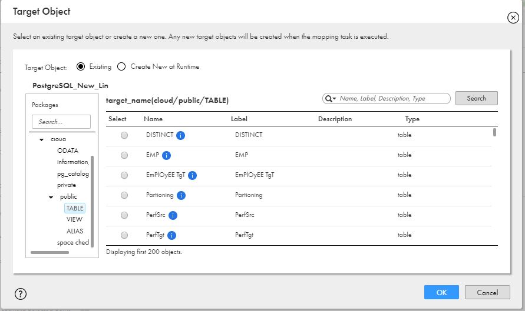Select information schema tree item
Image resolution: width=525 pixels, height=311 pixels.
72,162
